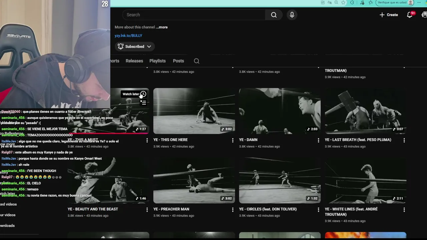
Task: Click the 1:32 duration badge on CIRCLES thumbnail
Action: coord(312,198)
